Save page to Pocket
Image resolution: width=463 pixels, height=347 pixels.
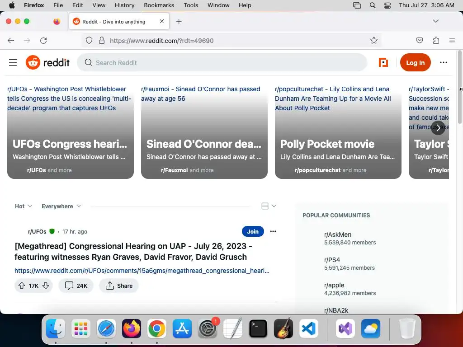[x=419, y=40]
